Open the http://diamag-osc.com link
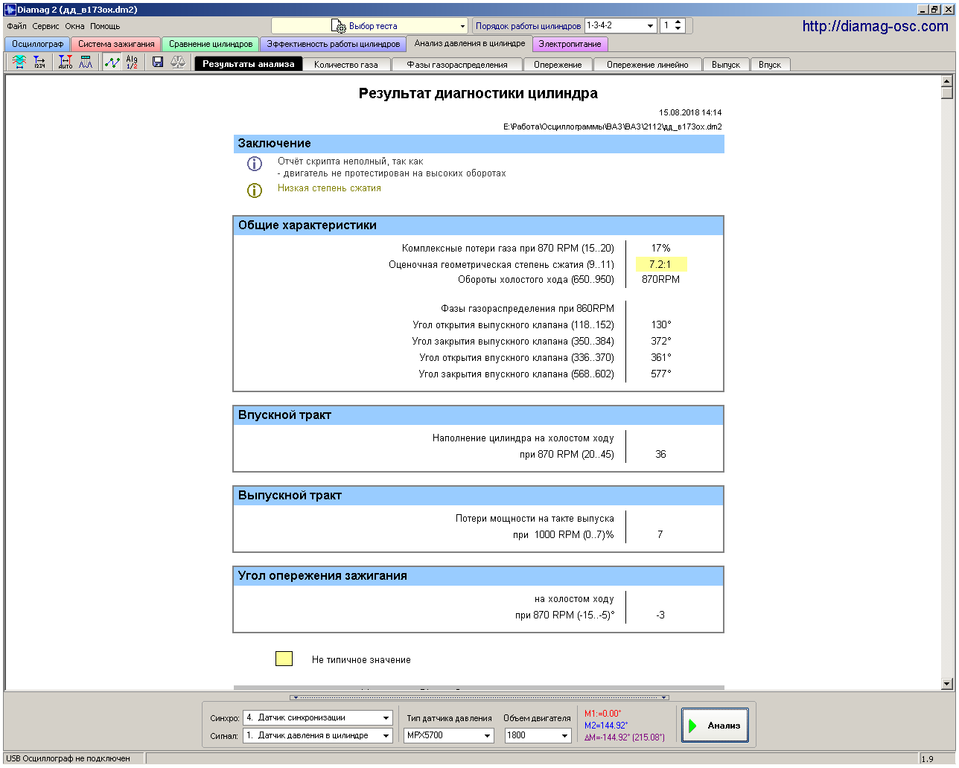This screenshot has width=959, height=768. [876, 26]
